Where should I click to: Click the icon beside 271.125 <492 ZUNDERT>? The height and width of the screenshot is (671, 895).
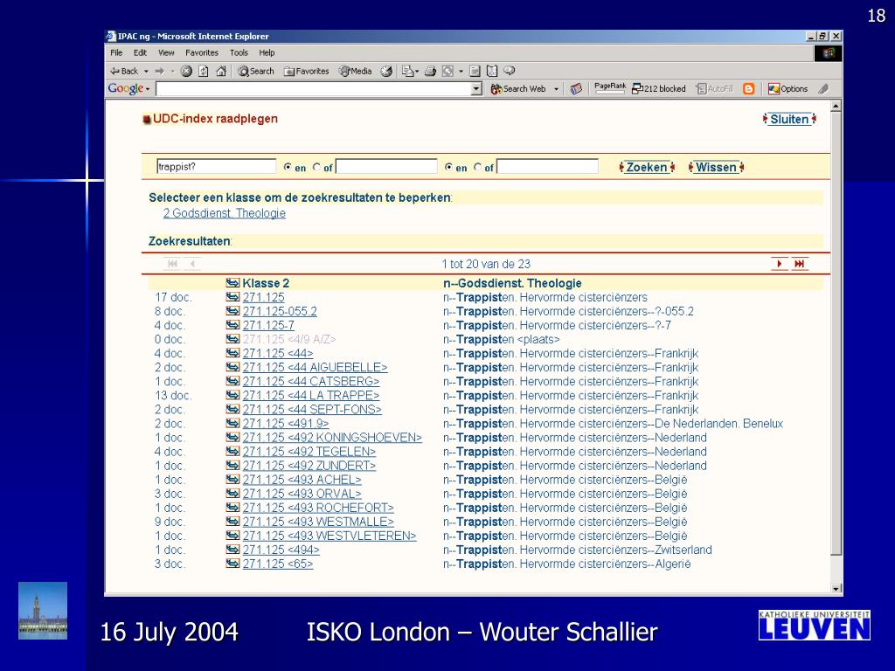[x=232, y=466]
